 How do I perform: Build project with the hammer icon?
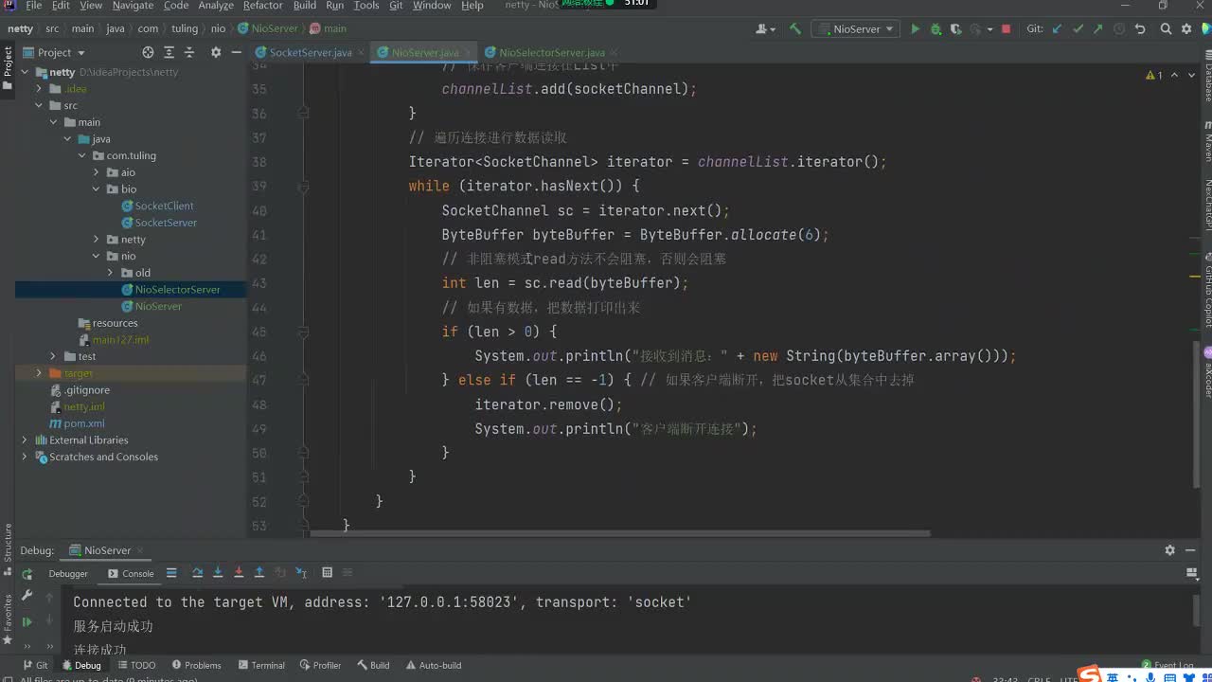[x=795, y=29]
